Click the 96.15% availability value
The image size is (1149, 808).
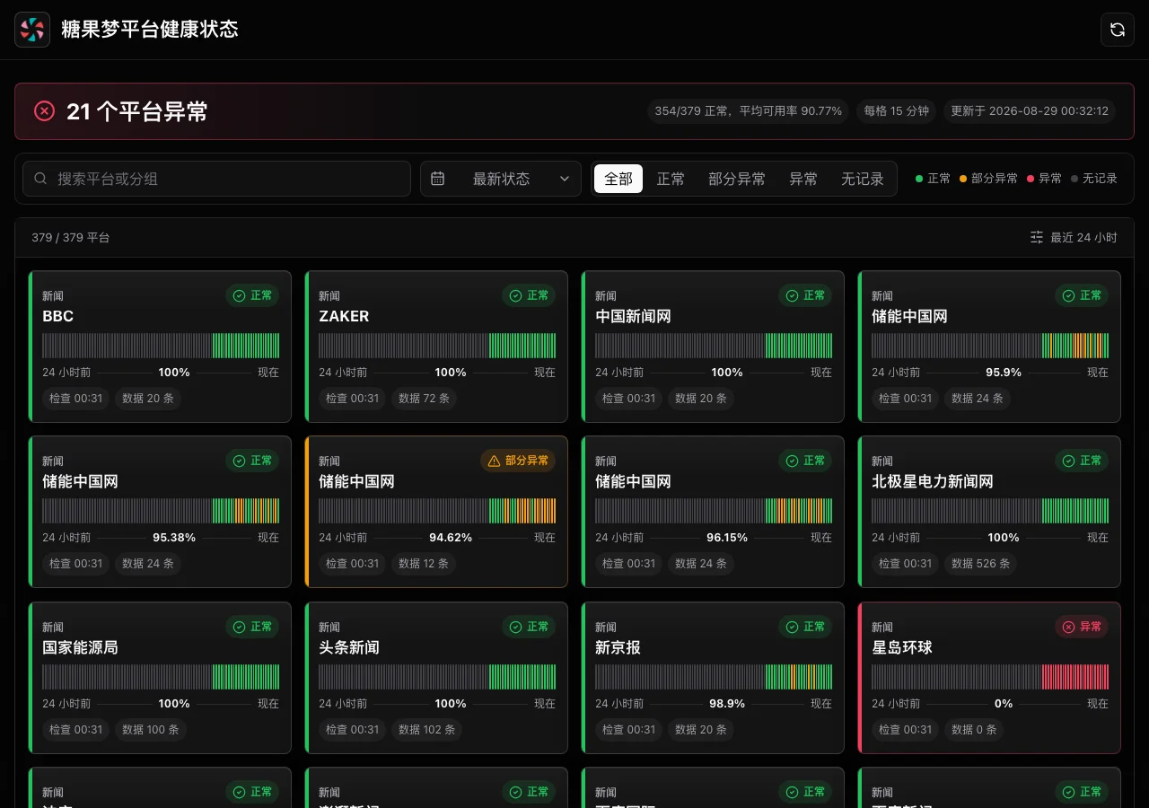[727, 538]
